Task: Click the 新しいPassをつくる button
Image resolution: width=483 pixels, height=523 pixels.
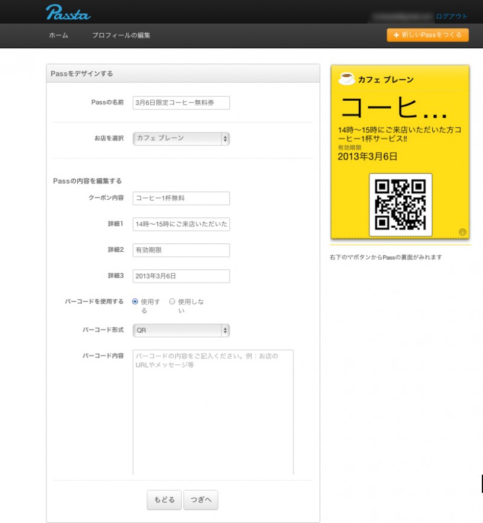Action: pyautogui.click(x=427, y=35)
